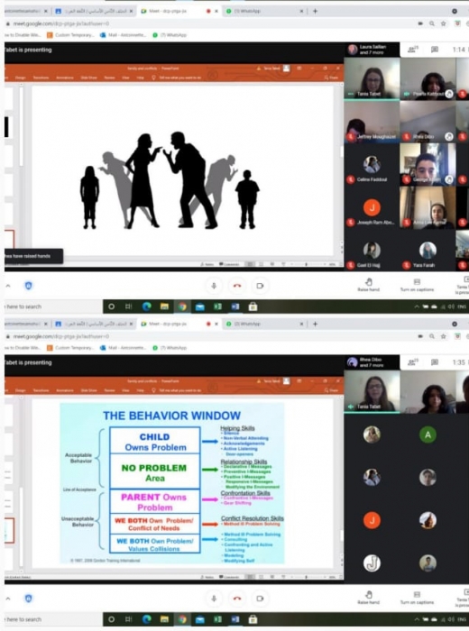This screenshot has height=631, width=469.
Task: Bookmark page with star in upper browser
Action: [443, 23]
